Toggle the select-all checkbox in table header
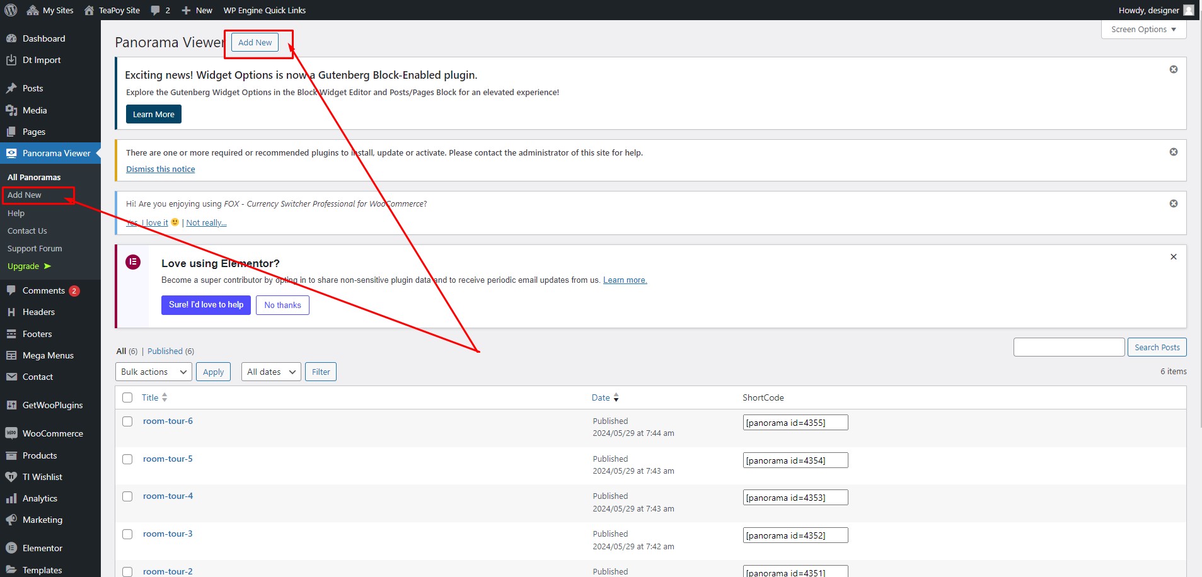The height and width of the screenshot is (577, 1202). [127, 397]
